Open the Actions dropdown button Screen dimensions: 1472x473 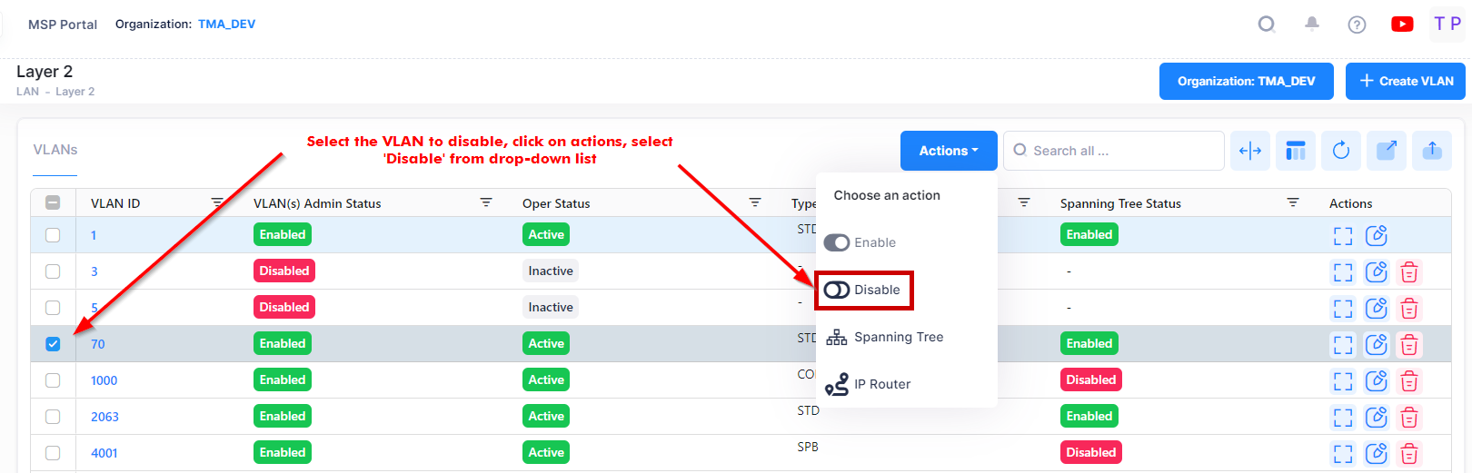tap(948, 151)
